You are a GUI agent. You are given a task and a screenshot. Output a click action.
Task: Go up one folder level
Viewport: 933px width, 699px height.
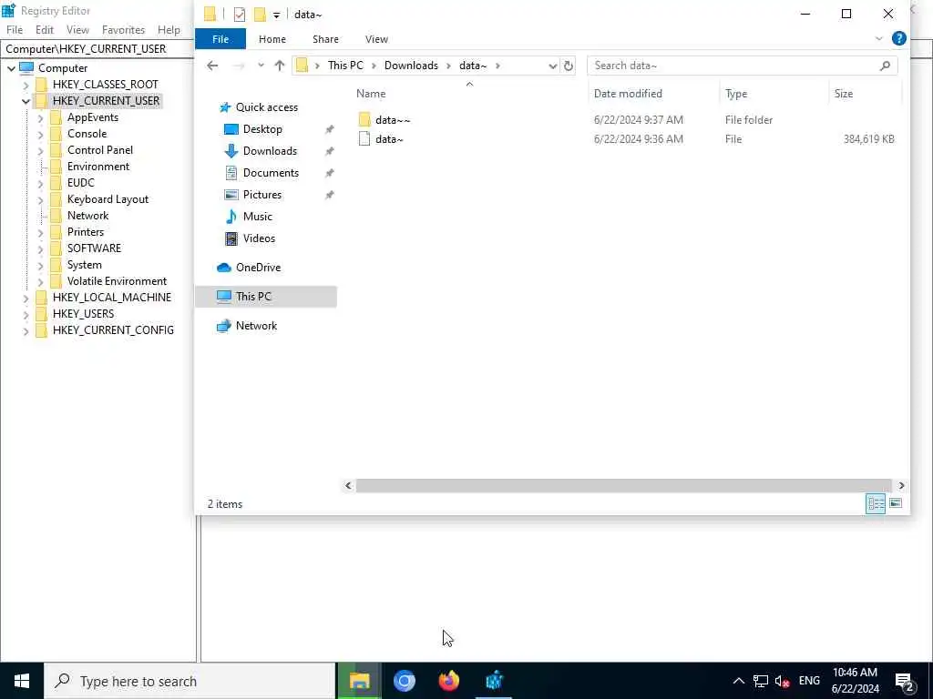280,66
